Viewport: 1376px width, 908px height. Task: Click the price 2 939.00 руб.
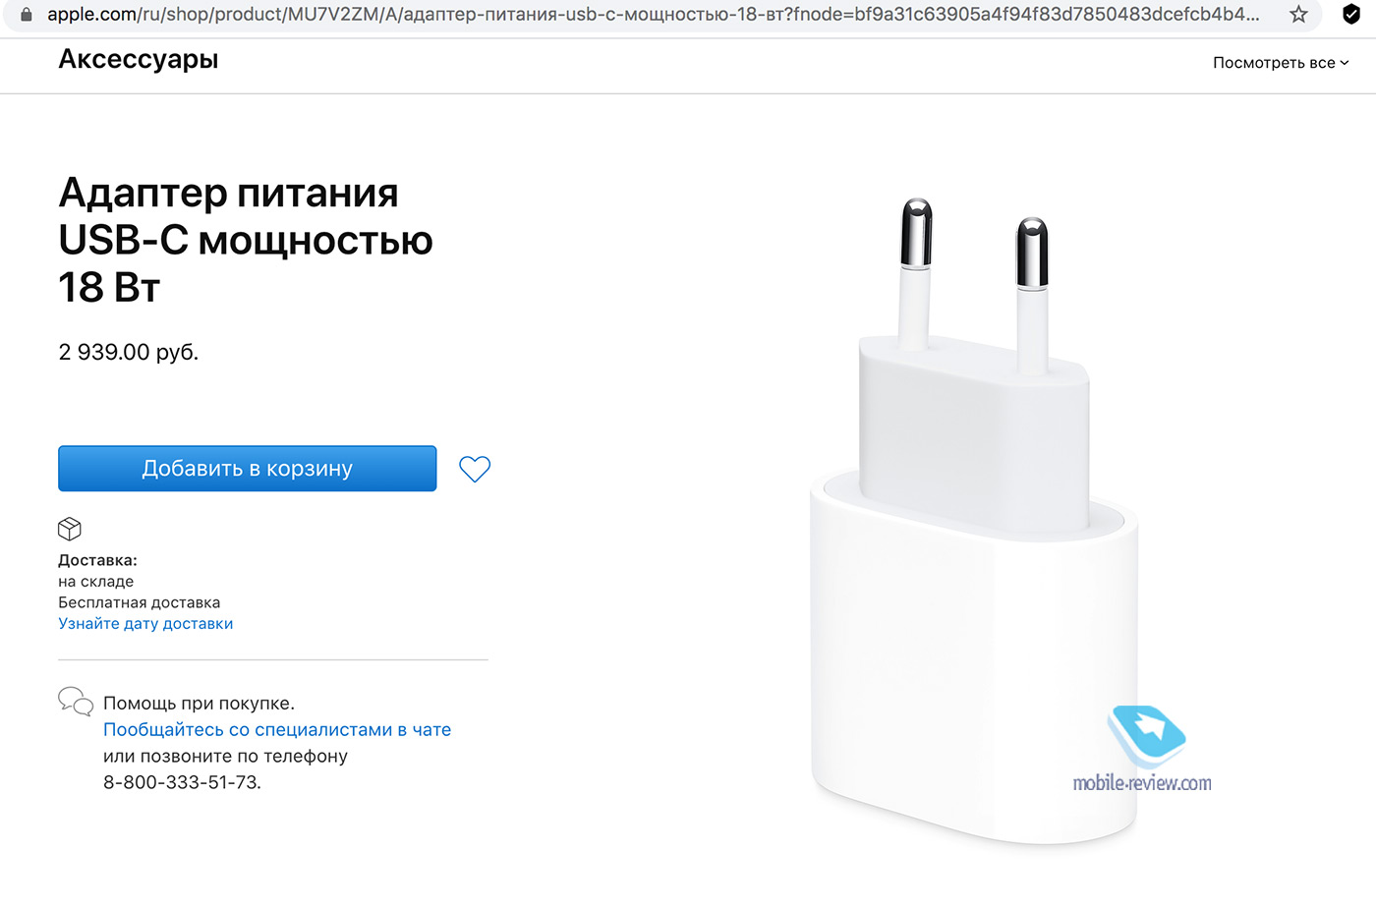[129, 353]
